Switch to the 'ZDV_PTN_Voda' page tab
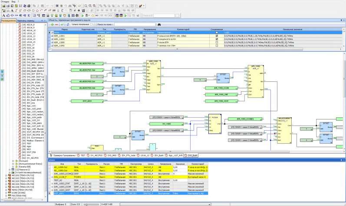Screen dimensions: 346x206 click(127, 155)
